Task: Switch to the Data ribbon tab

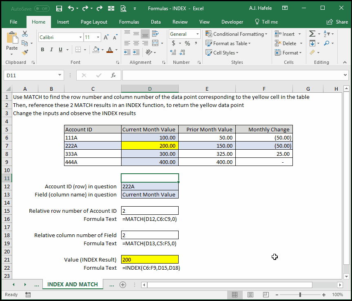Action: coord(155,22)
